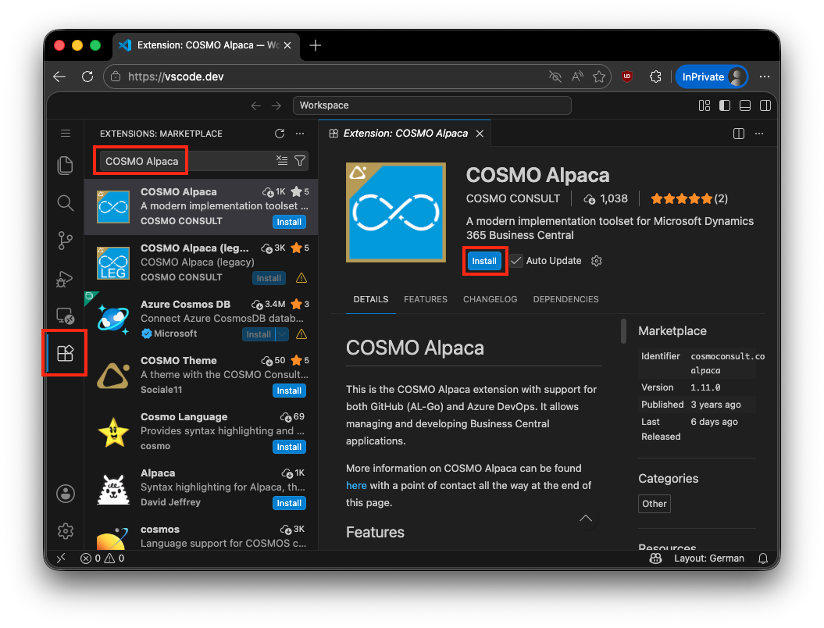Show errors and warnings in status bar
This screenshot has height=628, width=824.
(x=102, y=558)
